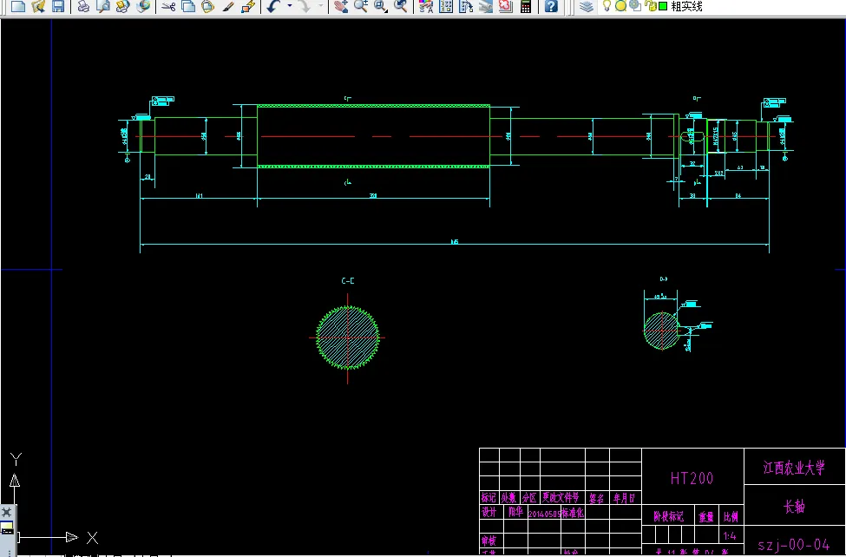
Task: Select the C-C section label
Action: 348,280
